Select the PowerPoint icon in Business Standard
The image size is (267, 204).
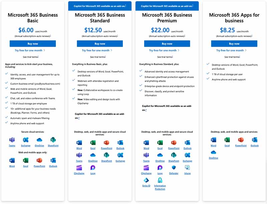click(x=106, y=143)
